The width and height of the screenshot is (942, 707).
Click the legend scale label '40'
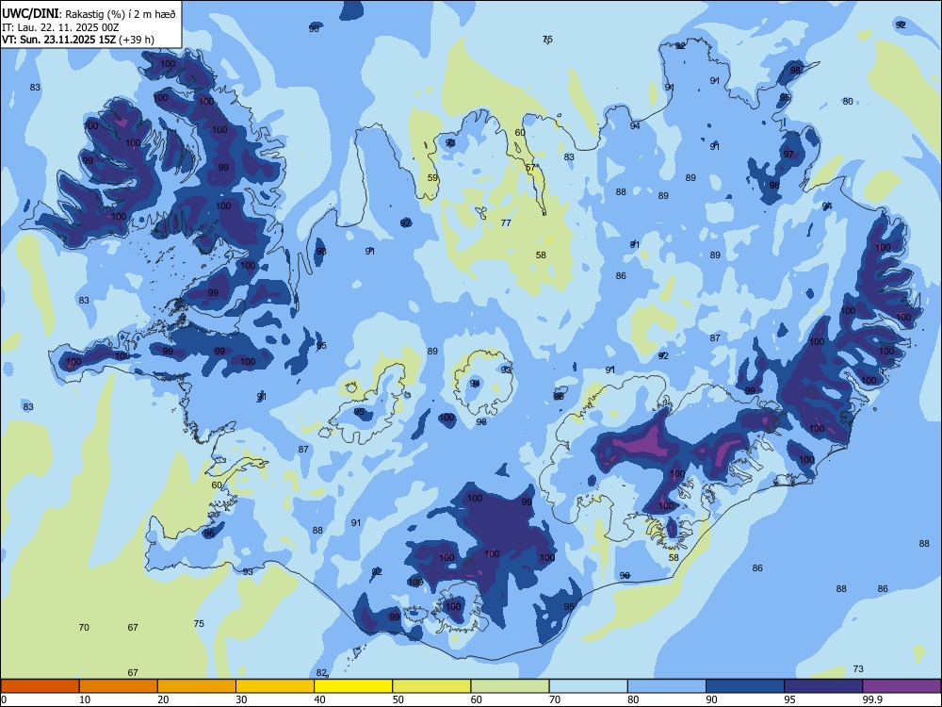point(319,699)
